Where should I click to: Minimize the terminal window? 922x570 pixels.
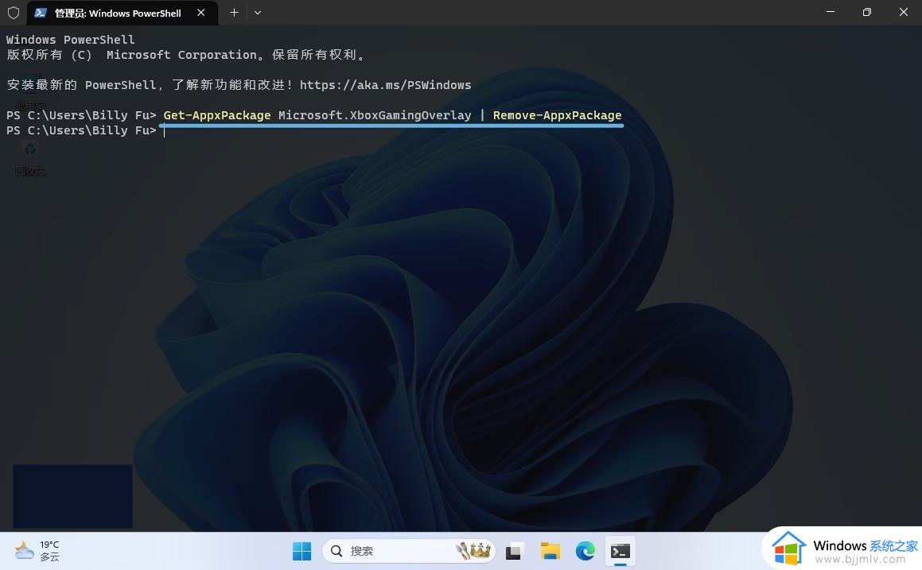tap(831, 13)
